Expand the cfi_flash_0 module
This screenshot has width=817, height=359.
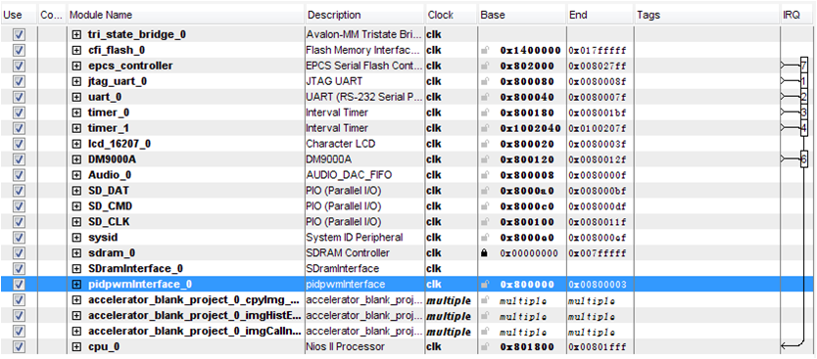pyautogui.click(x=76, y=51)
